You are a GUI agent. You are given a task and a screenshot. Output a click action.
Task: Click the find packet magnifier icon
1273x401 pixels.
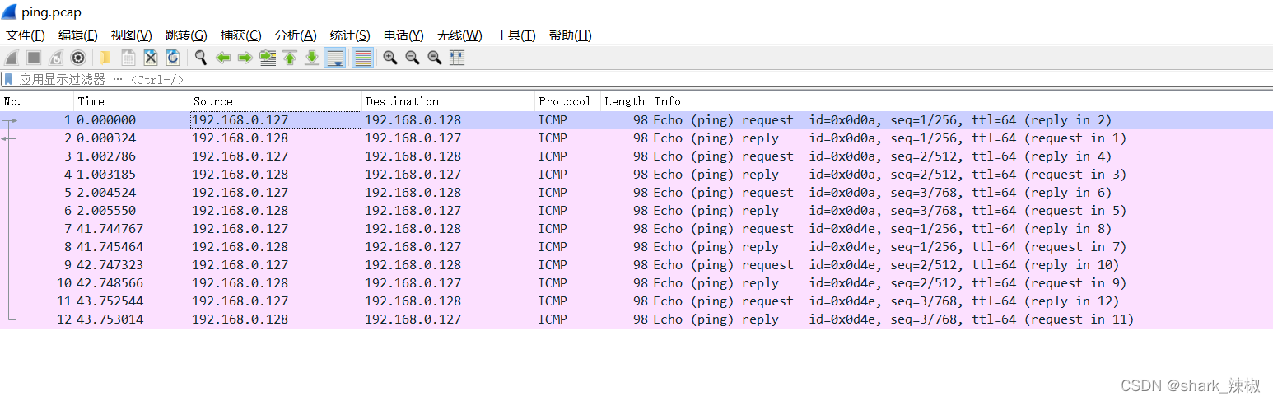pos(201,58)
